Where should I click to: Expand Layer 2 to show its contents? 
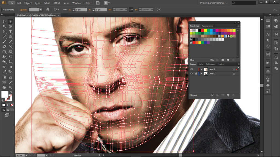click(201, 69)
